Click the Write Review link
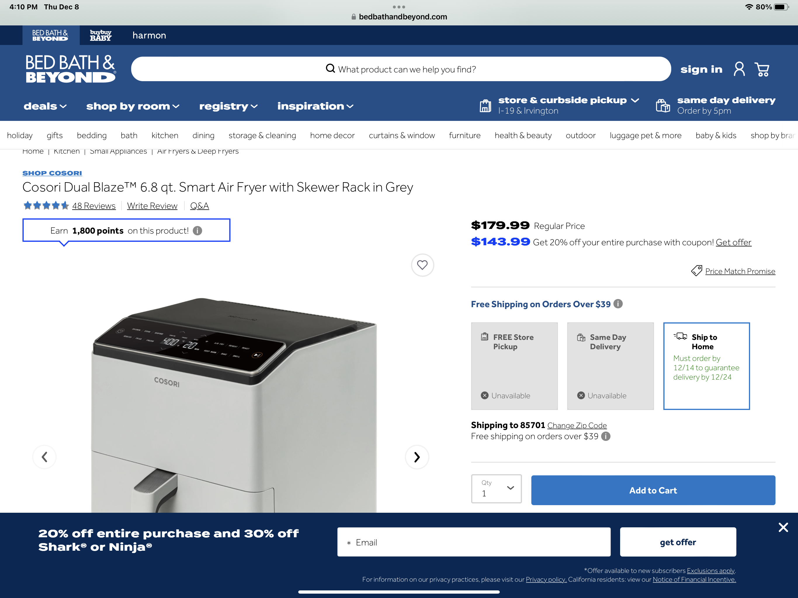798x598 pixels. [152, 206]
